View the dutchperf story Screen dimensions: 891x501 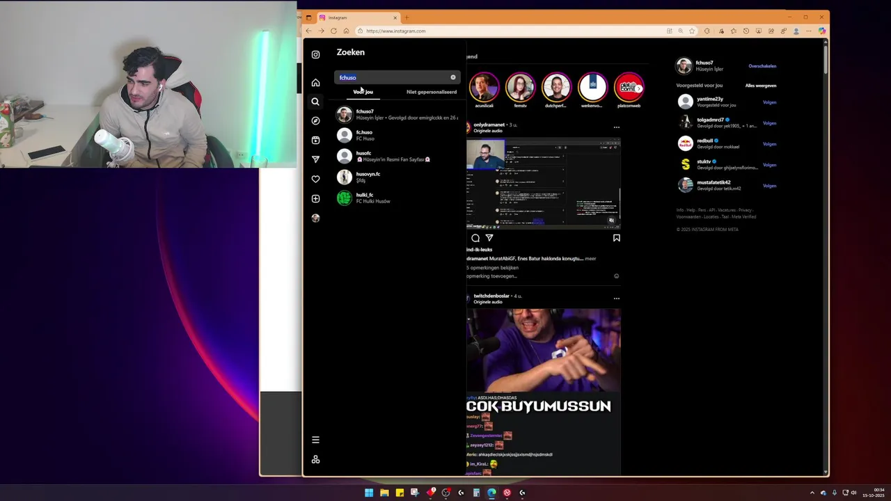coord(556,88)
